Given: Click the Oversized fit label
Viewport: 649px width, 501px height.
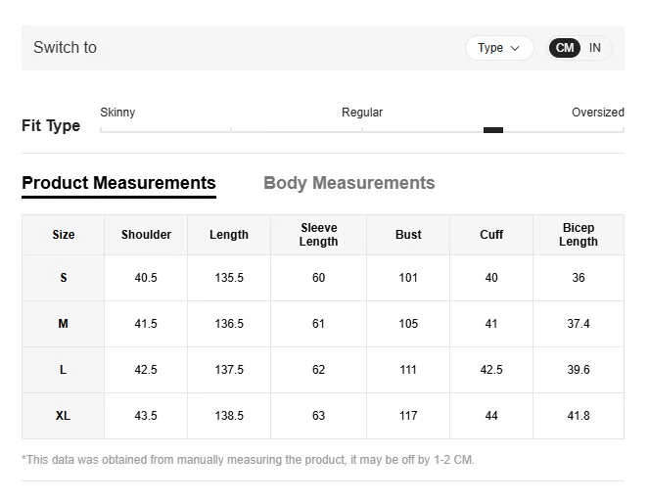Looking at the screenshot, I should click(x=597, y=113).
